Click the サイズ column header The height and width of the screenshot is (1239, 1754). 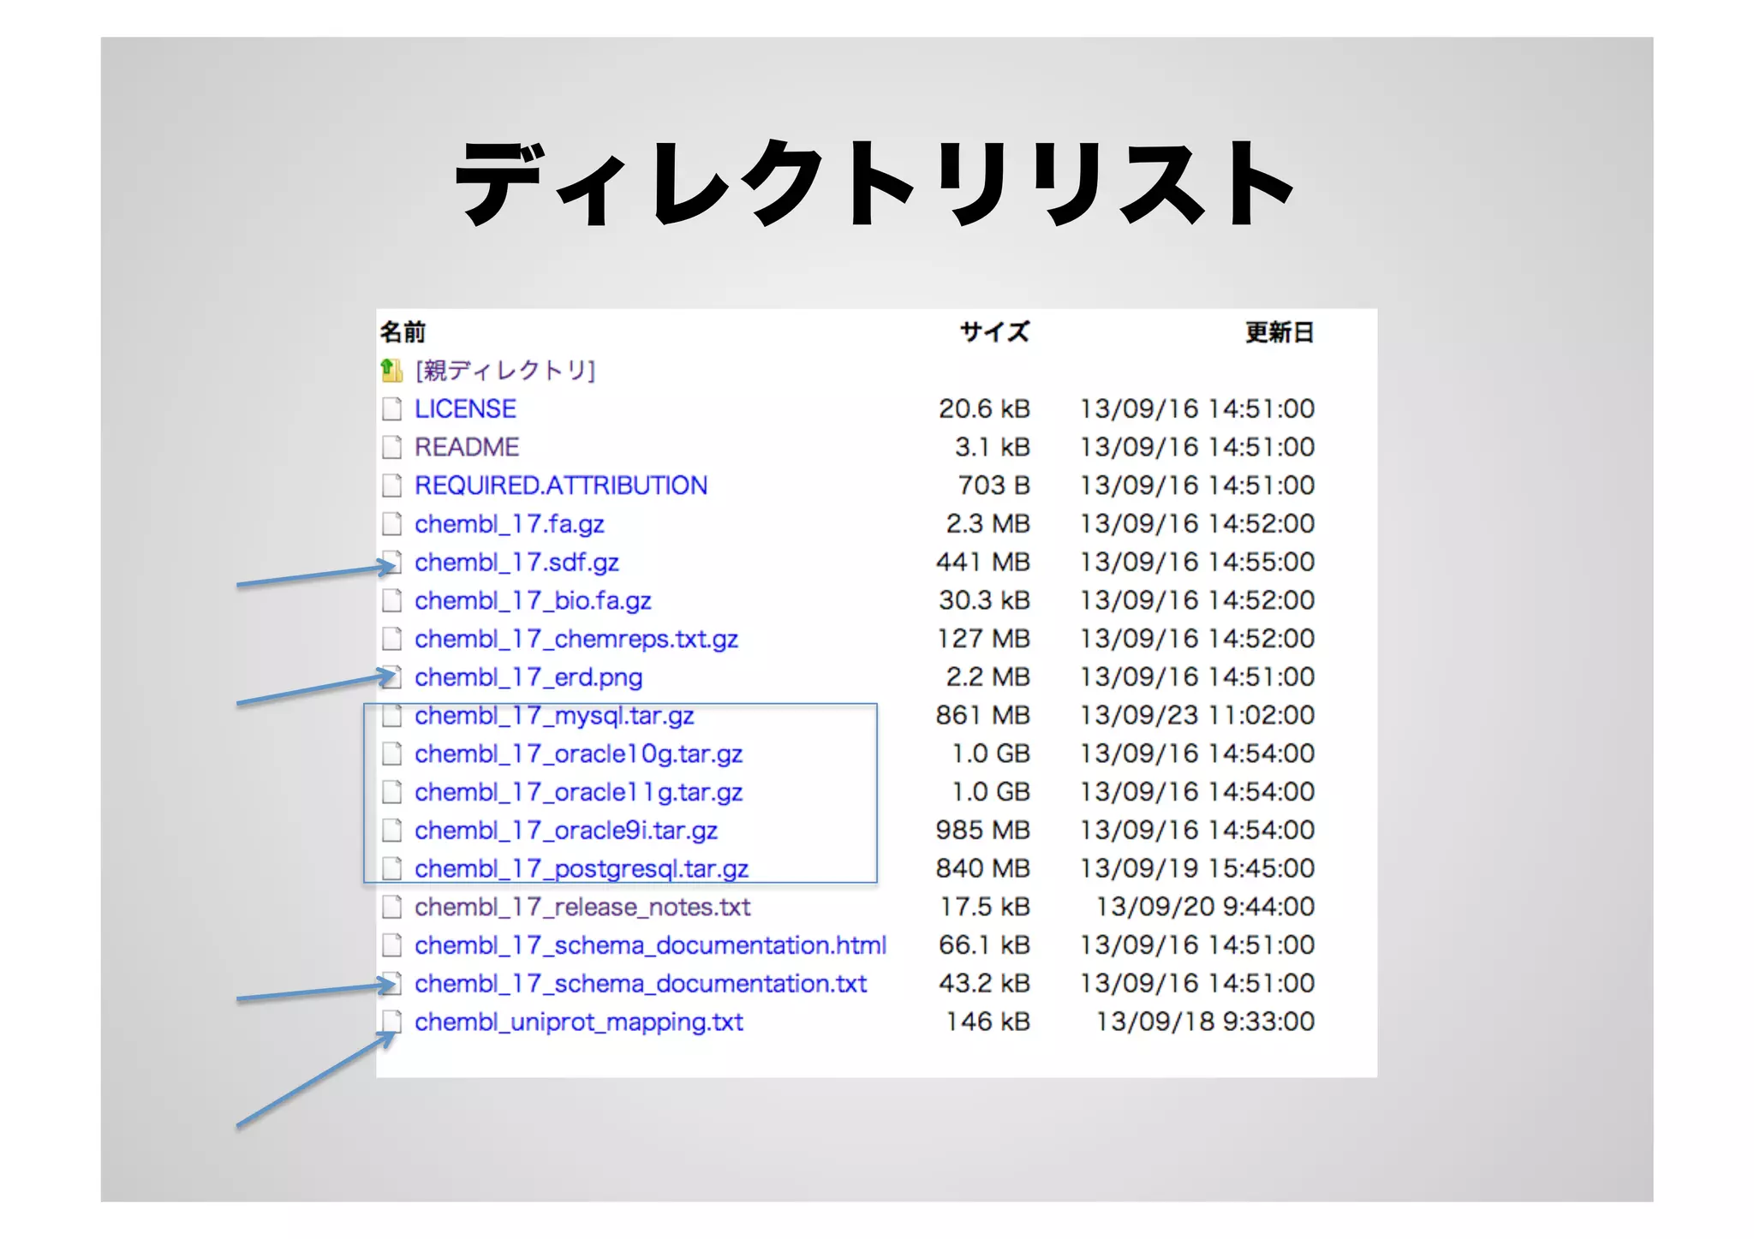click(x=994, y=331)
